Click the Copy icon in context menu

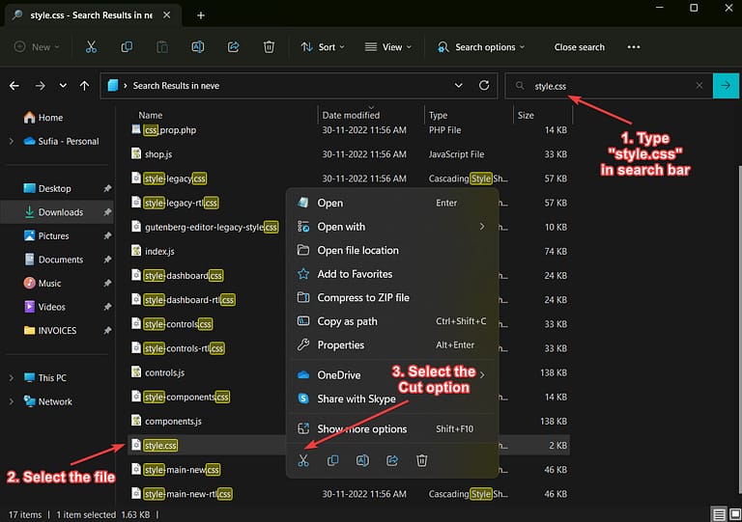[333, 461]
